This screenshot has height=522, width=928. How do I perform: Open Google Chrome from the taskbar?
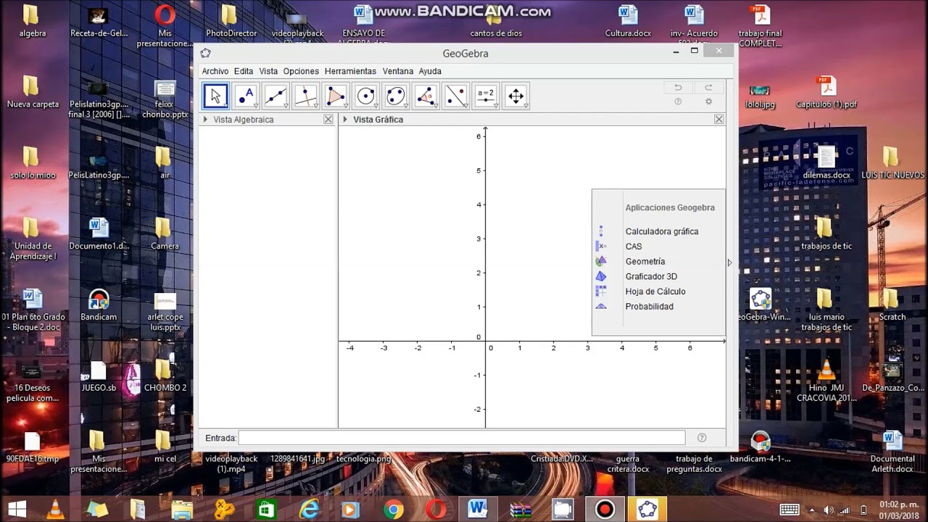click(x=394, y=509)
